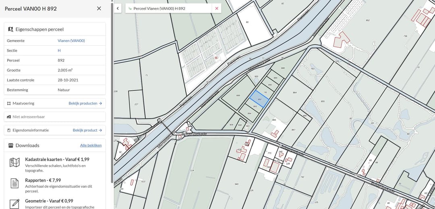Open Bekijk product for Eigendomsinformatie
This screenshot has height=209, width=435.
87,130
